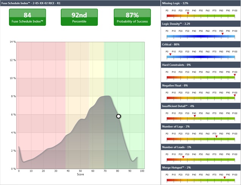241x185 pixels.
Task: Click the white circle point on the curve
Action: (x=118, y=116)
